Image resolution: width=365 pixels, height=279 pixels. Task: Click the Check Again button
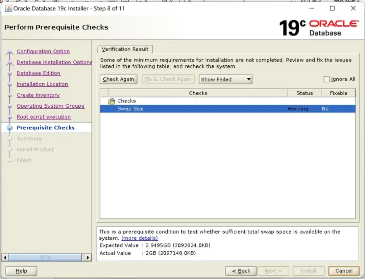point(119,79)
